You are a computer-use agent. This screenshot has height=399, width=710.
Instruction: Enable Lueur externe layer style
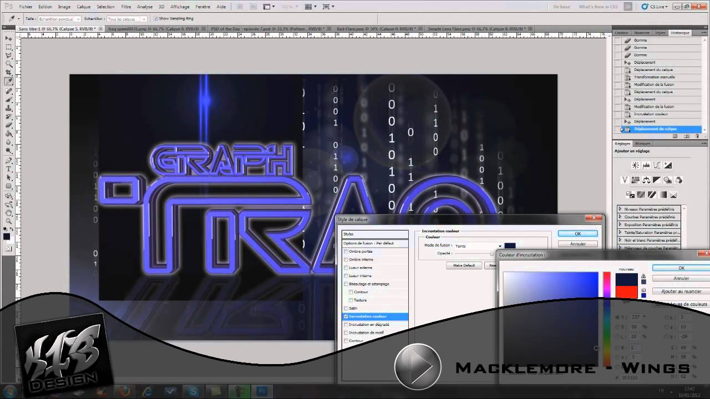coord(346,268)
